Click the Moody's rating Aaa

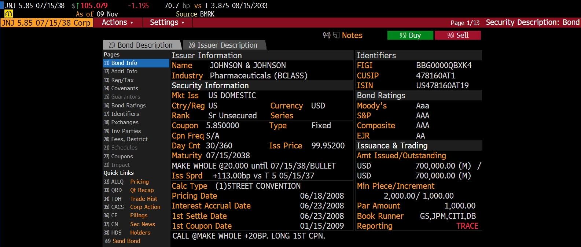(x=423, y=106)
